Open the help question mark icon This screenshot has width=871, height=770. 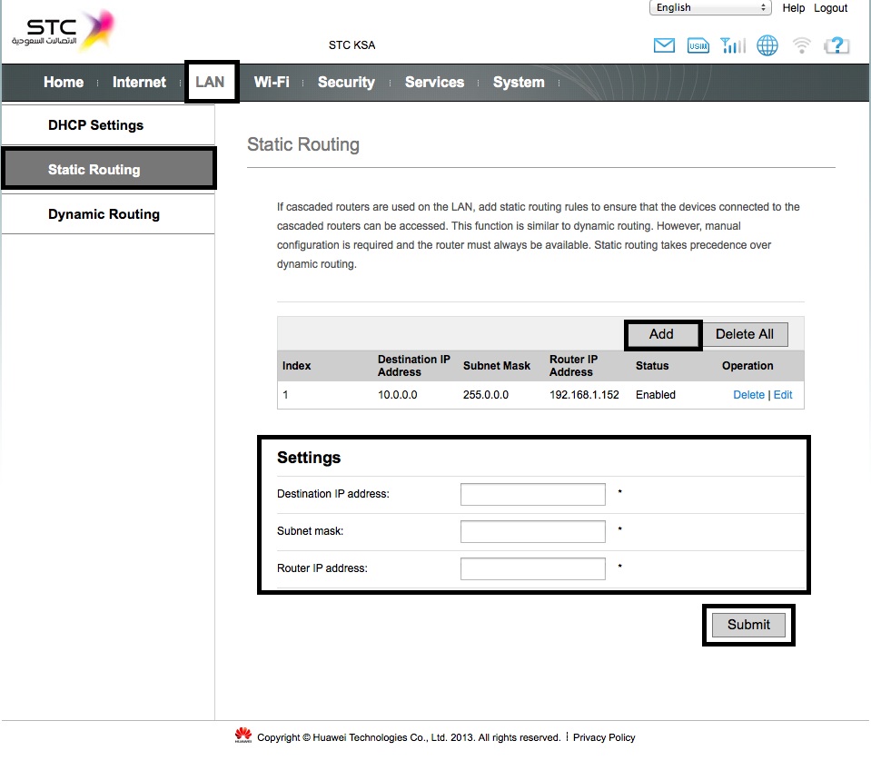pyautogui.click(x=836, y=45)
